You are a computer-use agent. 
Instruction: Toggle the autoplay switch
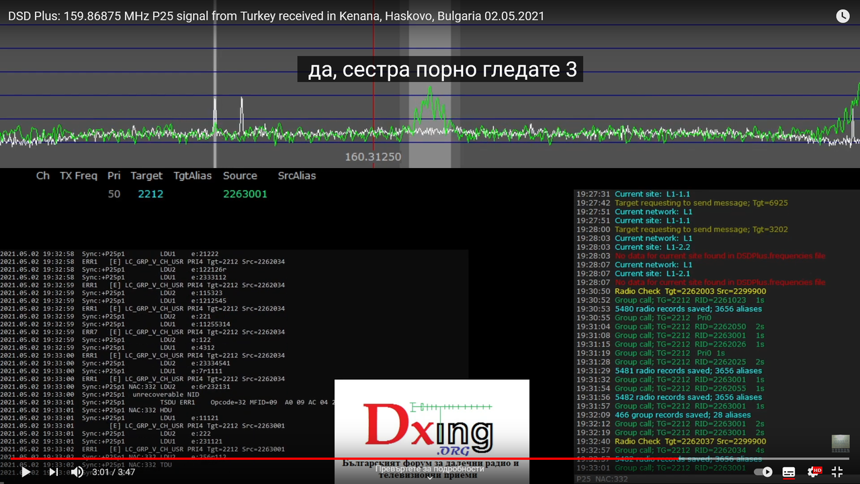[763, 472]
